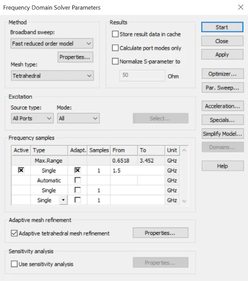Viewport: 248px width, 281px height.
Task: Open adaptive mesh refinement Properties
Action: pos(160,233)
